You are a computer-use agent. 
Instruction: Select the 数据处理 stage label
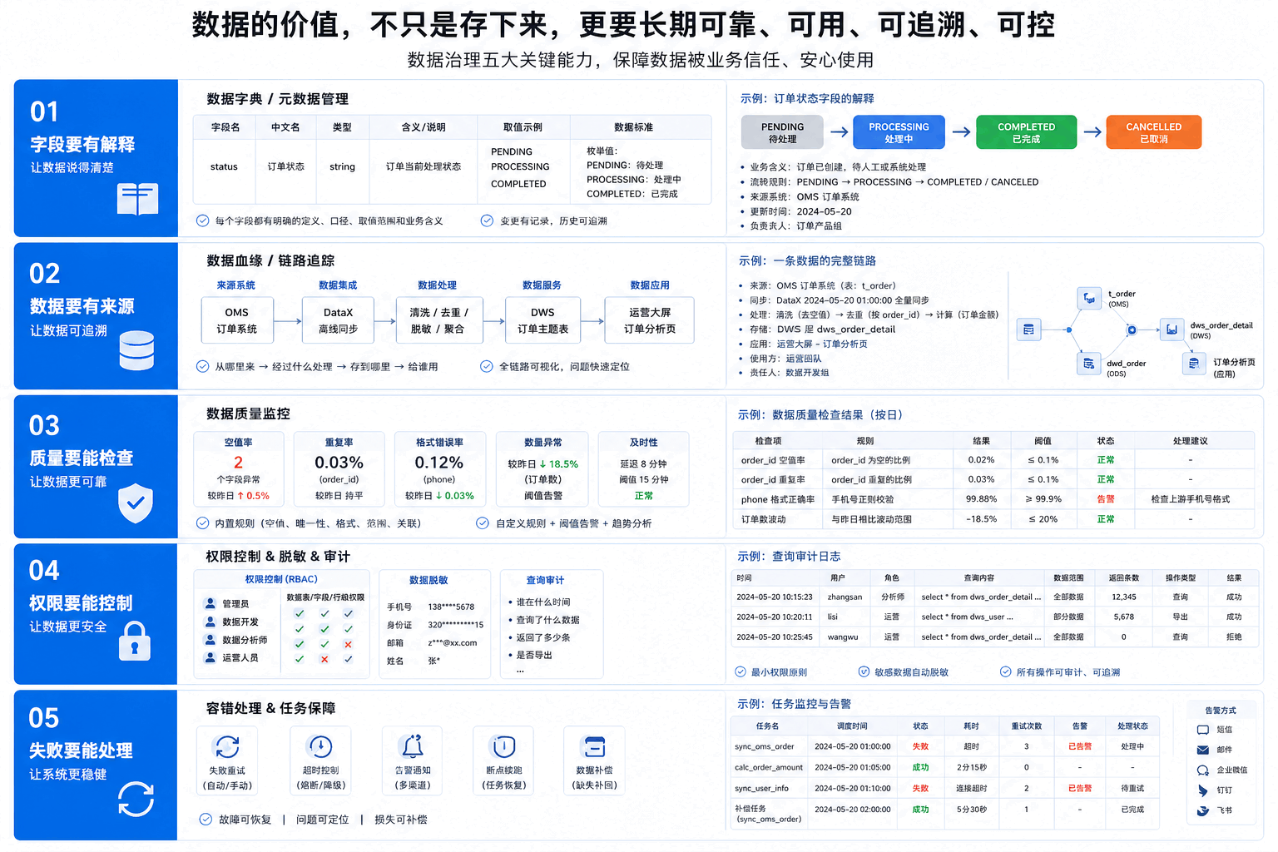pos(438,285)
